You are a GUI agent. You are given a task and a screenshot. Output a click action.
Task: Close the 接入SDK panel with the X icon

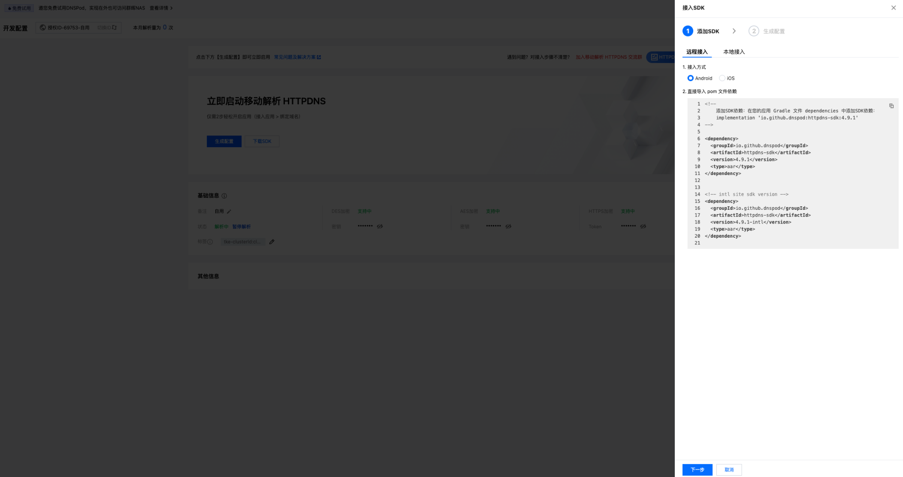(x=894, y=8)
